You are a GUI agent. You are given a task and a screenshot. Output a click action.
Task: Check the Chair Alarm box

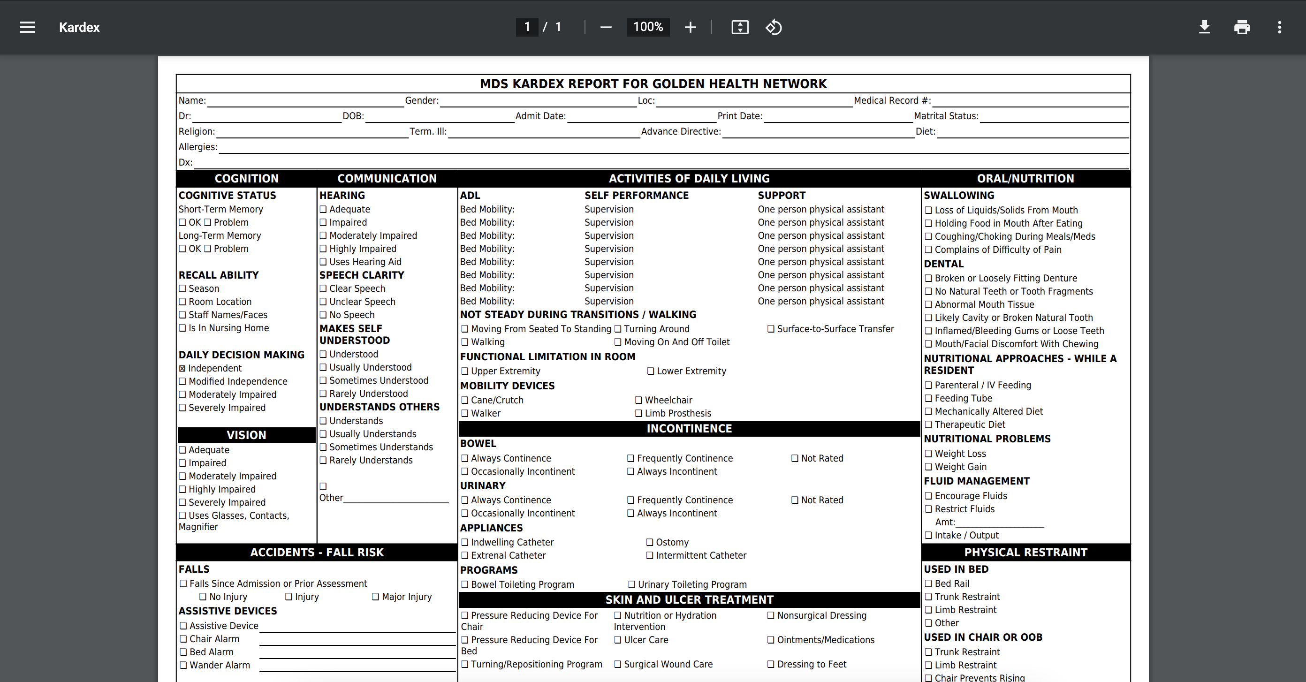(183, 639)
